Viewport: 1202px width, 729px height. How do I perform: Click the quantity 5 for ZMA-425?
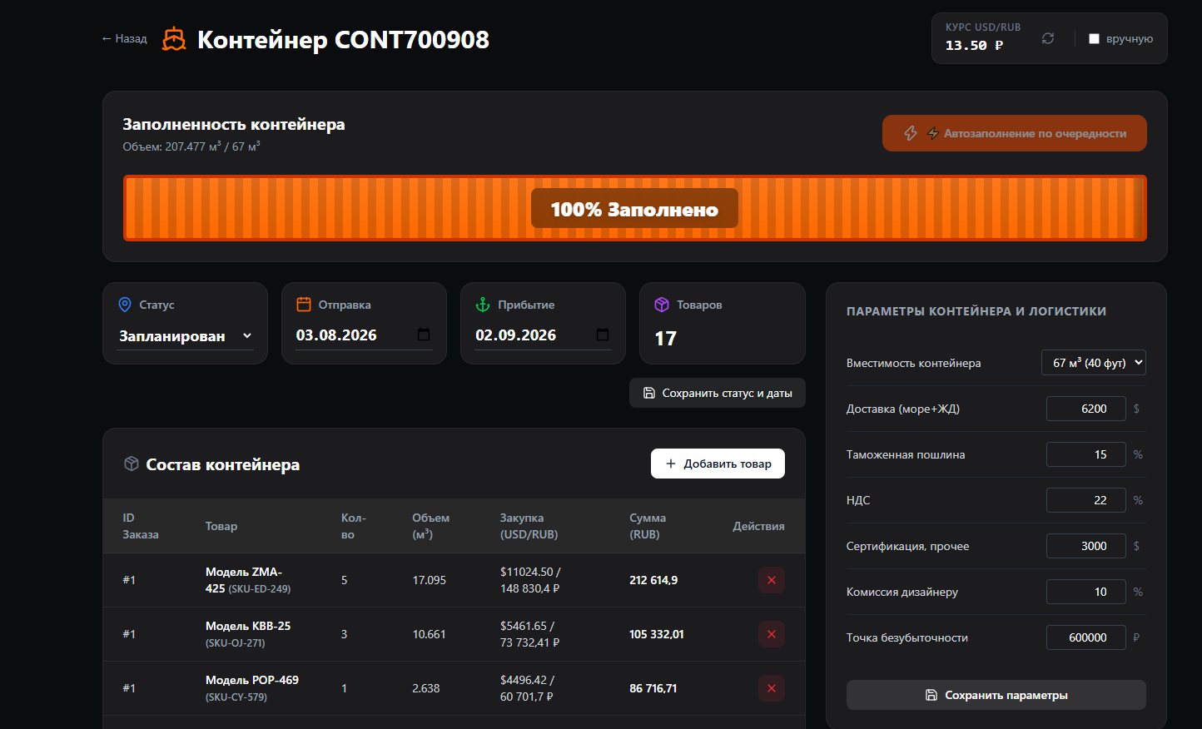(x=345, y=580)
